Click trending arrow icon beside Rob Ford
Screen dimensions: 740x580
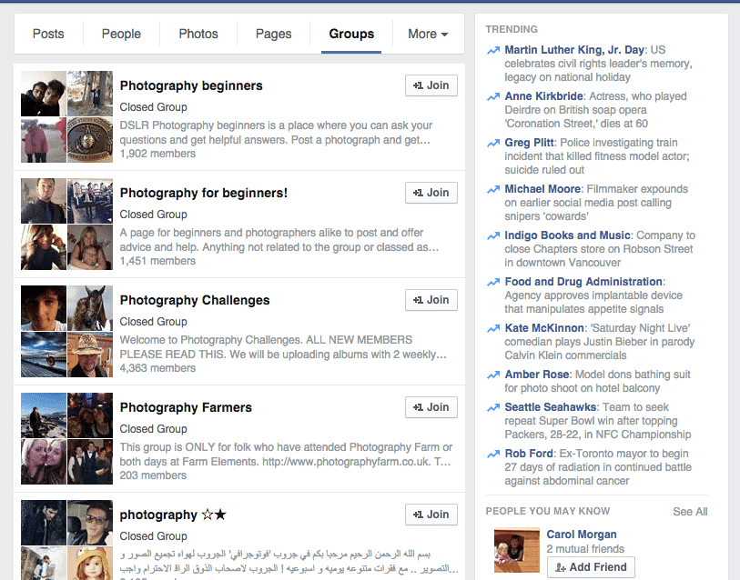[493, 454]
